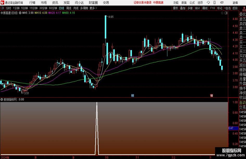Click the 画线 drawing toolbar button
The height and width of the screenshot is (159, 246).
coord(205,8)
